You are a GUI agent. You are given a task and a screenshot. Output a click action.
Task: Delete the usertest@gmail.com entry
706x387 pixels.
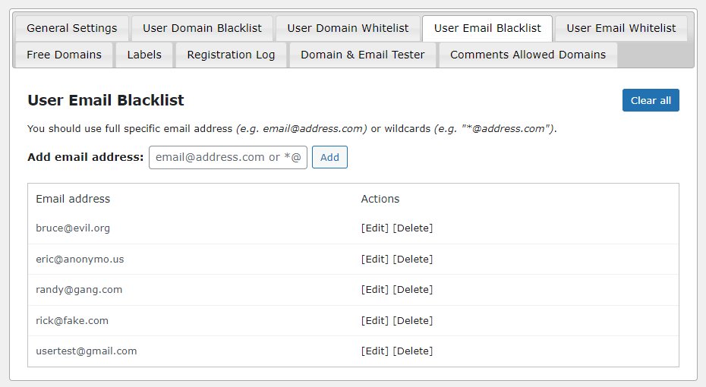tap(413, 351)
